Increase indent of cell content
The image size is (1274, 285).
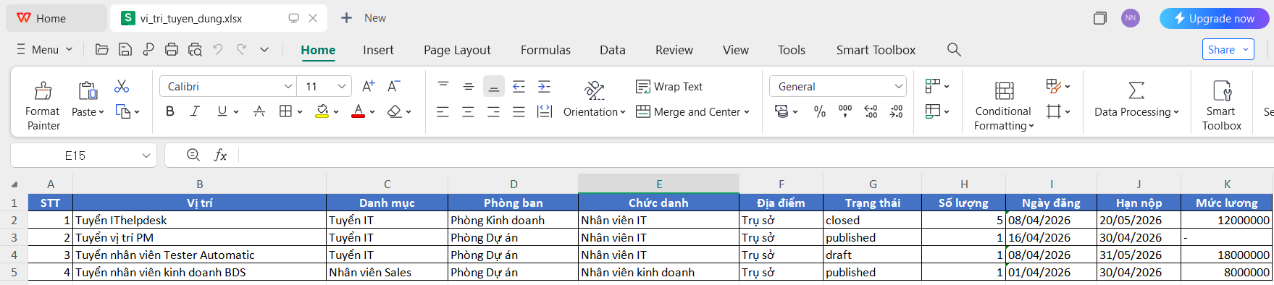point(544,86)
